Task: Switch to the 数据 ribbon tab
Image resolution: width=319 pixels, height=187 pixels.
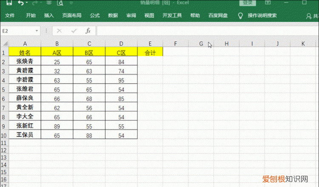Action: pos(113,15)
